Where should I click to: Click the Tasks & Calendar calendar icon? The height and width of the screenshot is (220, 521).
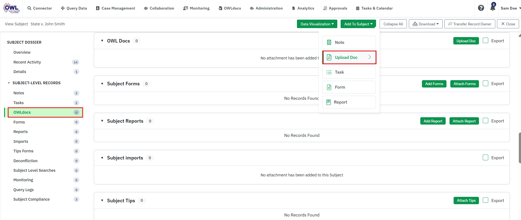(x=358, y=8)
